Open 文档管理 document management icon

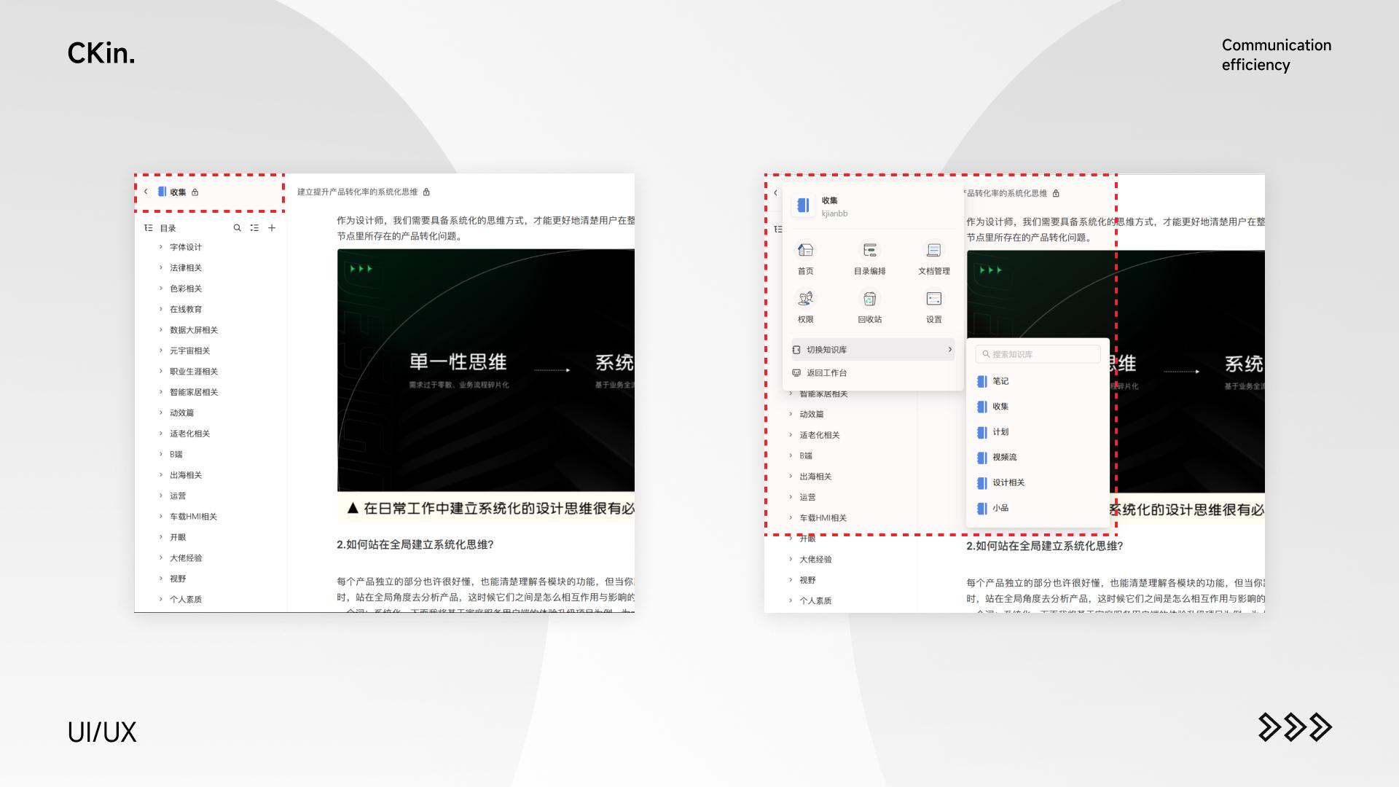pos(933,251)
